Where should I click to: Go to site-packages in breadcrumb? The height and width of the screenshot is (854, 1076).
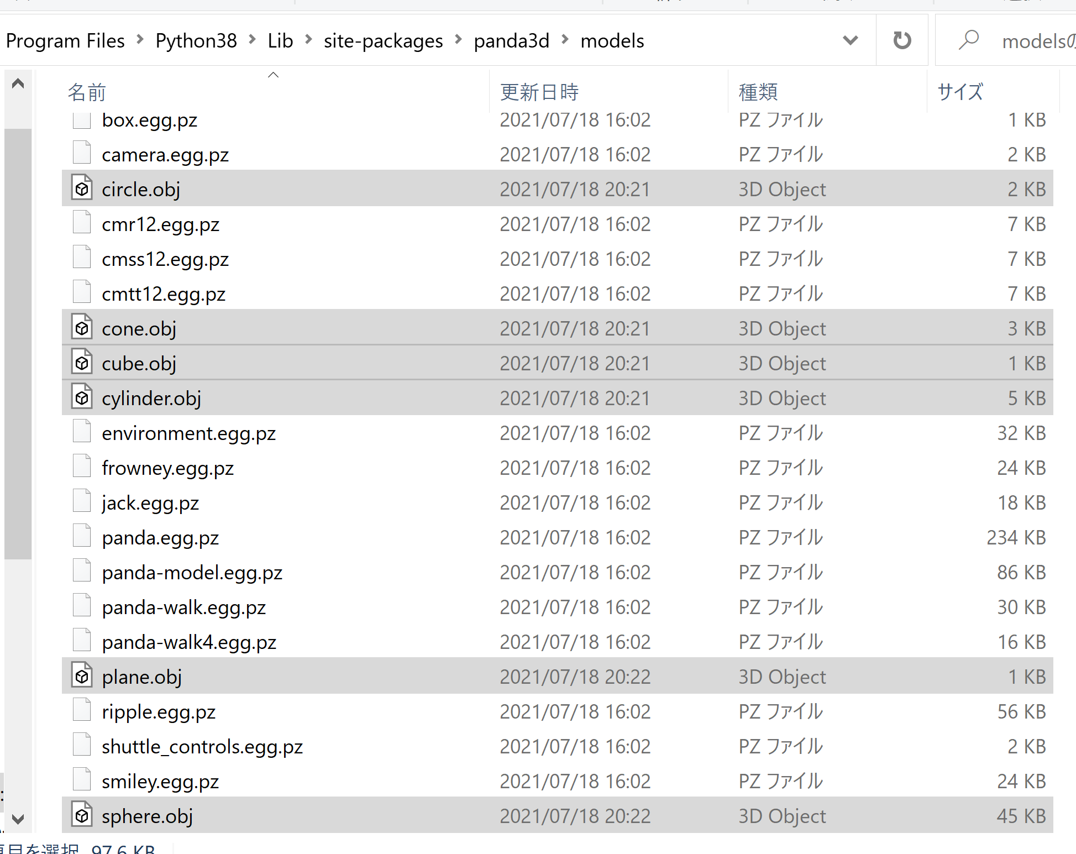(384, 41)
